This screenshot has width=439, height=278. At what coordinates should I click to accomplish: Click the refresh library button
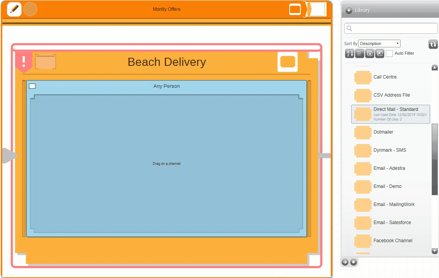tap(433, 44)
